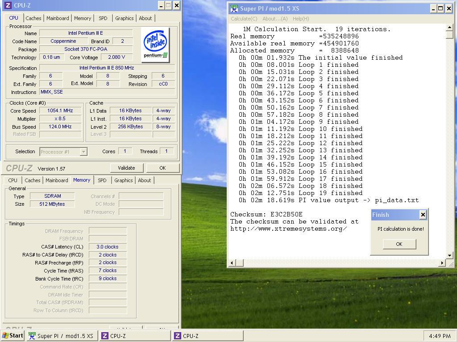
Task: Click the Bus Speed value 124.0 MHz
Action: coord(60,126)
